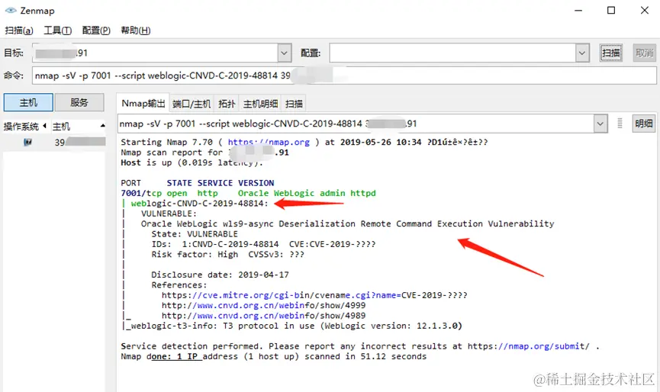Click the 'Disclosure date: 2019-04-17' text
The width and height of the screenshot is (660, 392).
point(221,275)
